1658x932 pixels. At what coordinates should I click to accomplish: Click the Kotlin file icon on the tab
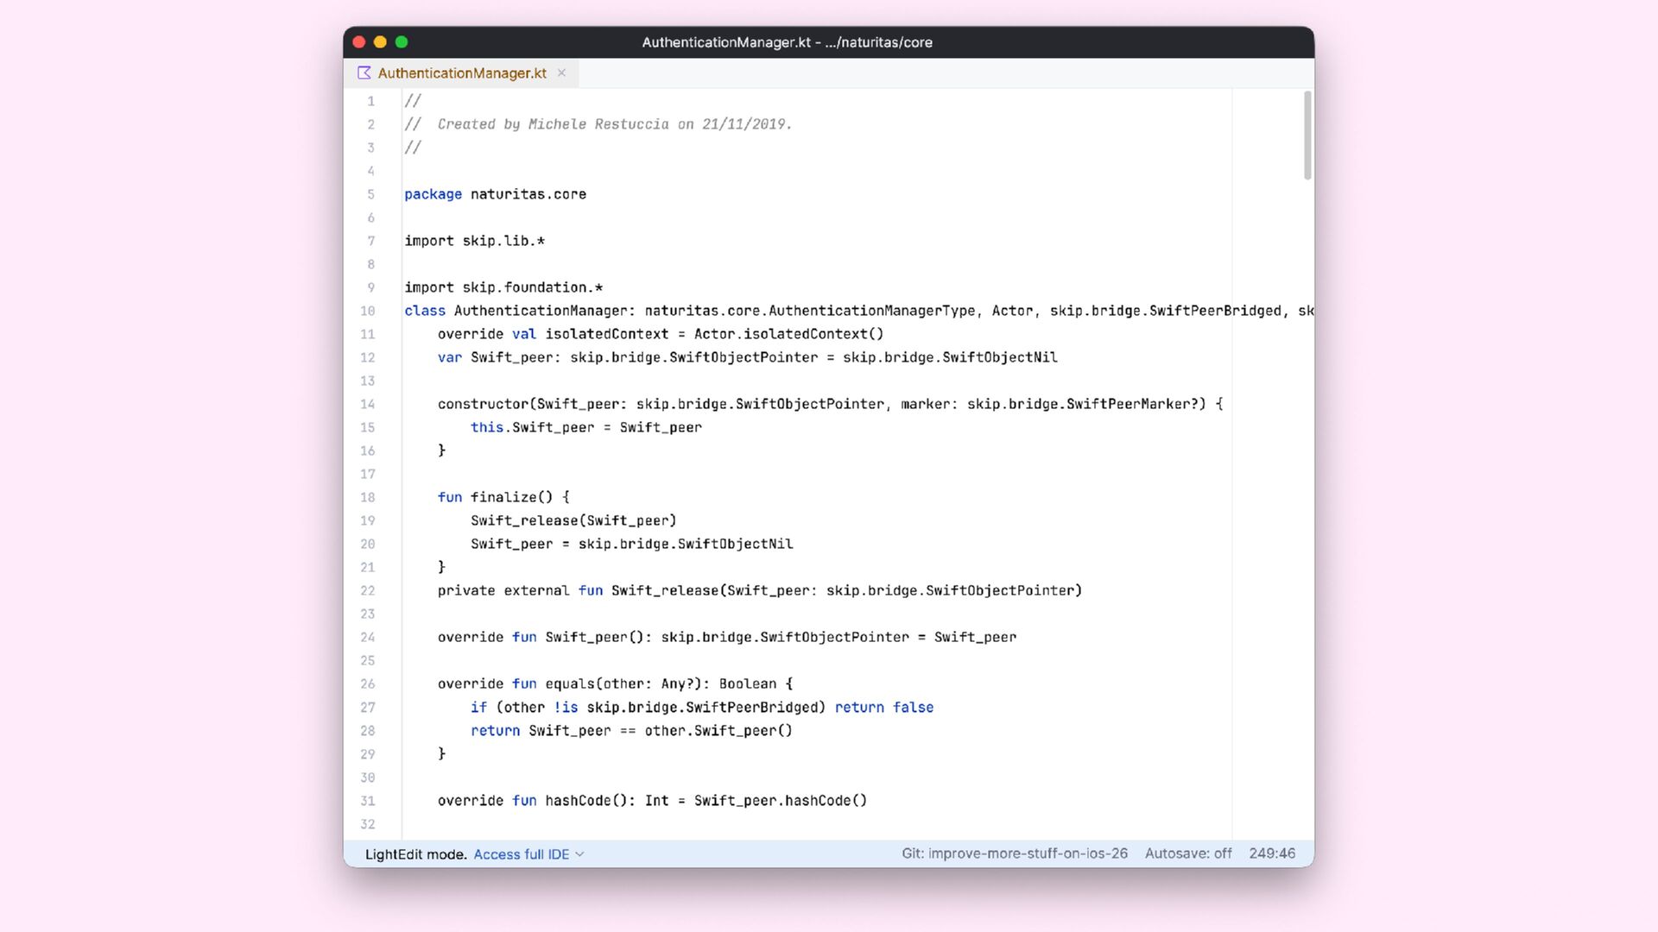[364, 73]
